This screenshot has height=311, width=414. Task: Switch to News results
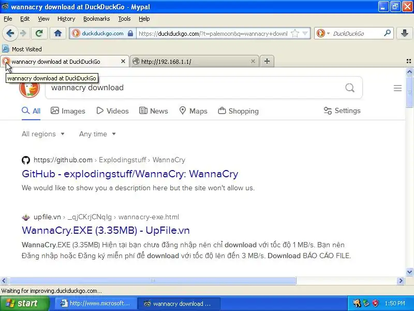[153, 111]
